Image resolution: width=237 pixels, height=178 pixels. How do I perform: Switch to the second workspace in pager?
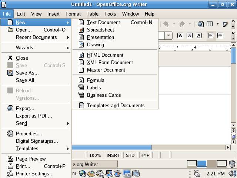(202, 164)
